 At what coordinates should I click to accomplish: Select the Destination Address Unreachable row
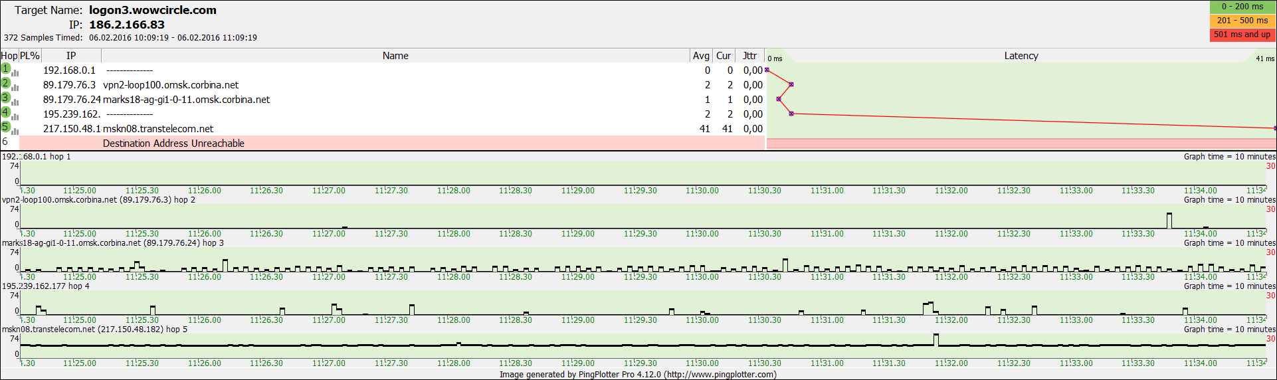coord(173,143)
